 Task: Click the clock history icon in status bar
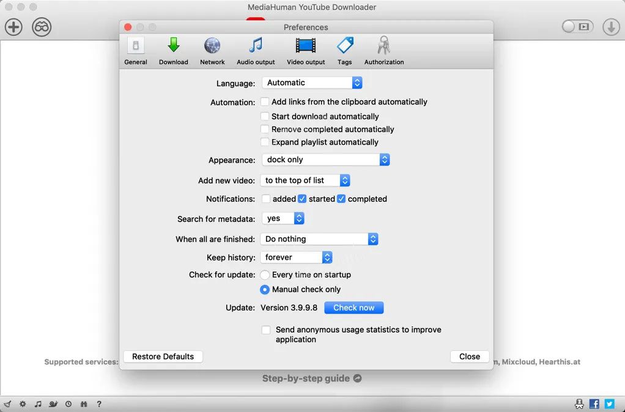[68, 404]
